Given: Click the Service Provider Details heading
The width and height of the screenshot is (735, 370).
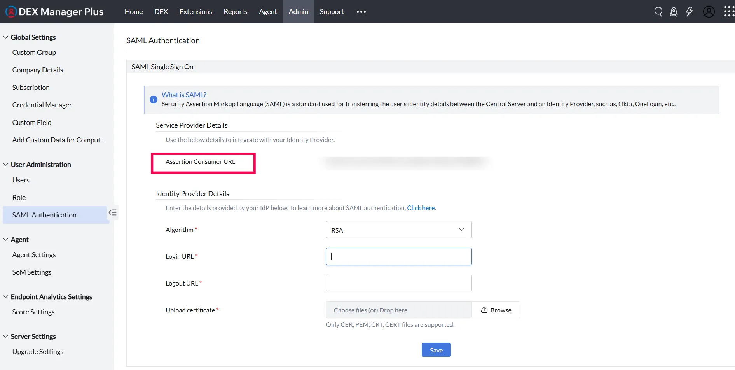Looking at the screenshot, I should pos(192,125).
